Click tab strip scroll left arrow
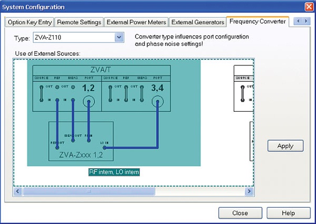Image resolution: width=316 pixels, height=224 pixels. tap(298, 21)
